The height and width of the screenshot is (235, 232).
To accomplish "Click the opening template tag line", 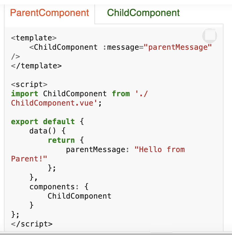I will click(x=34, y=38).
